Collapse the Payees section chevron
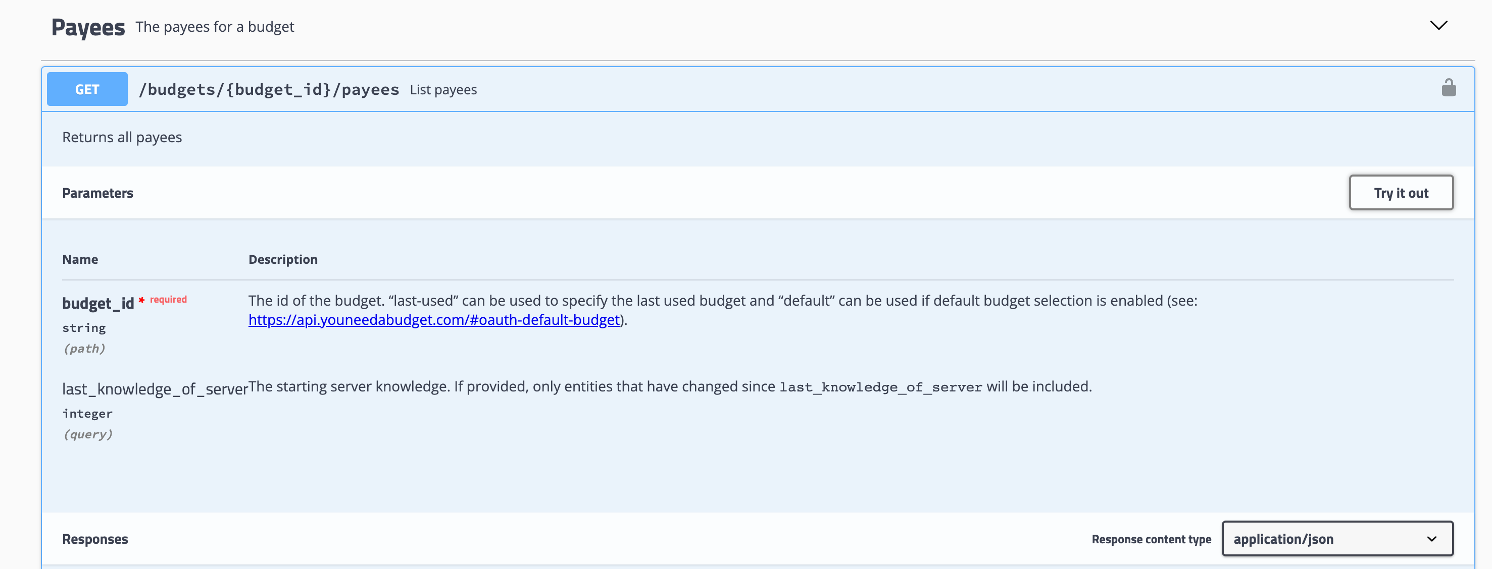 coord(1438,25)
